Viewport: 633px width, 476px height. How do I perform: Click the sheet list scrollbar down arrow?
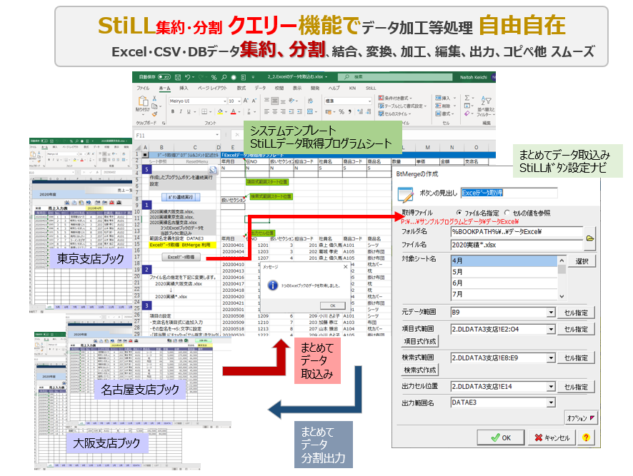tap(562, 296)
